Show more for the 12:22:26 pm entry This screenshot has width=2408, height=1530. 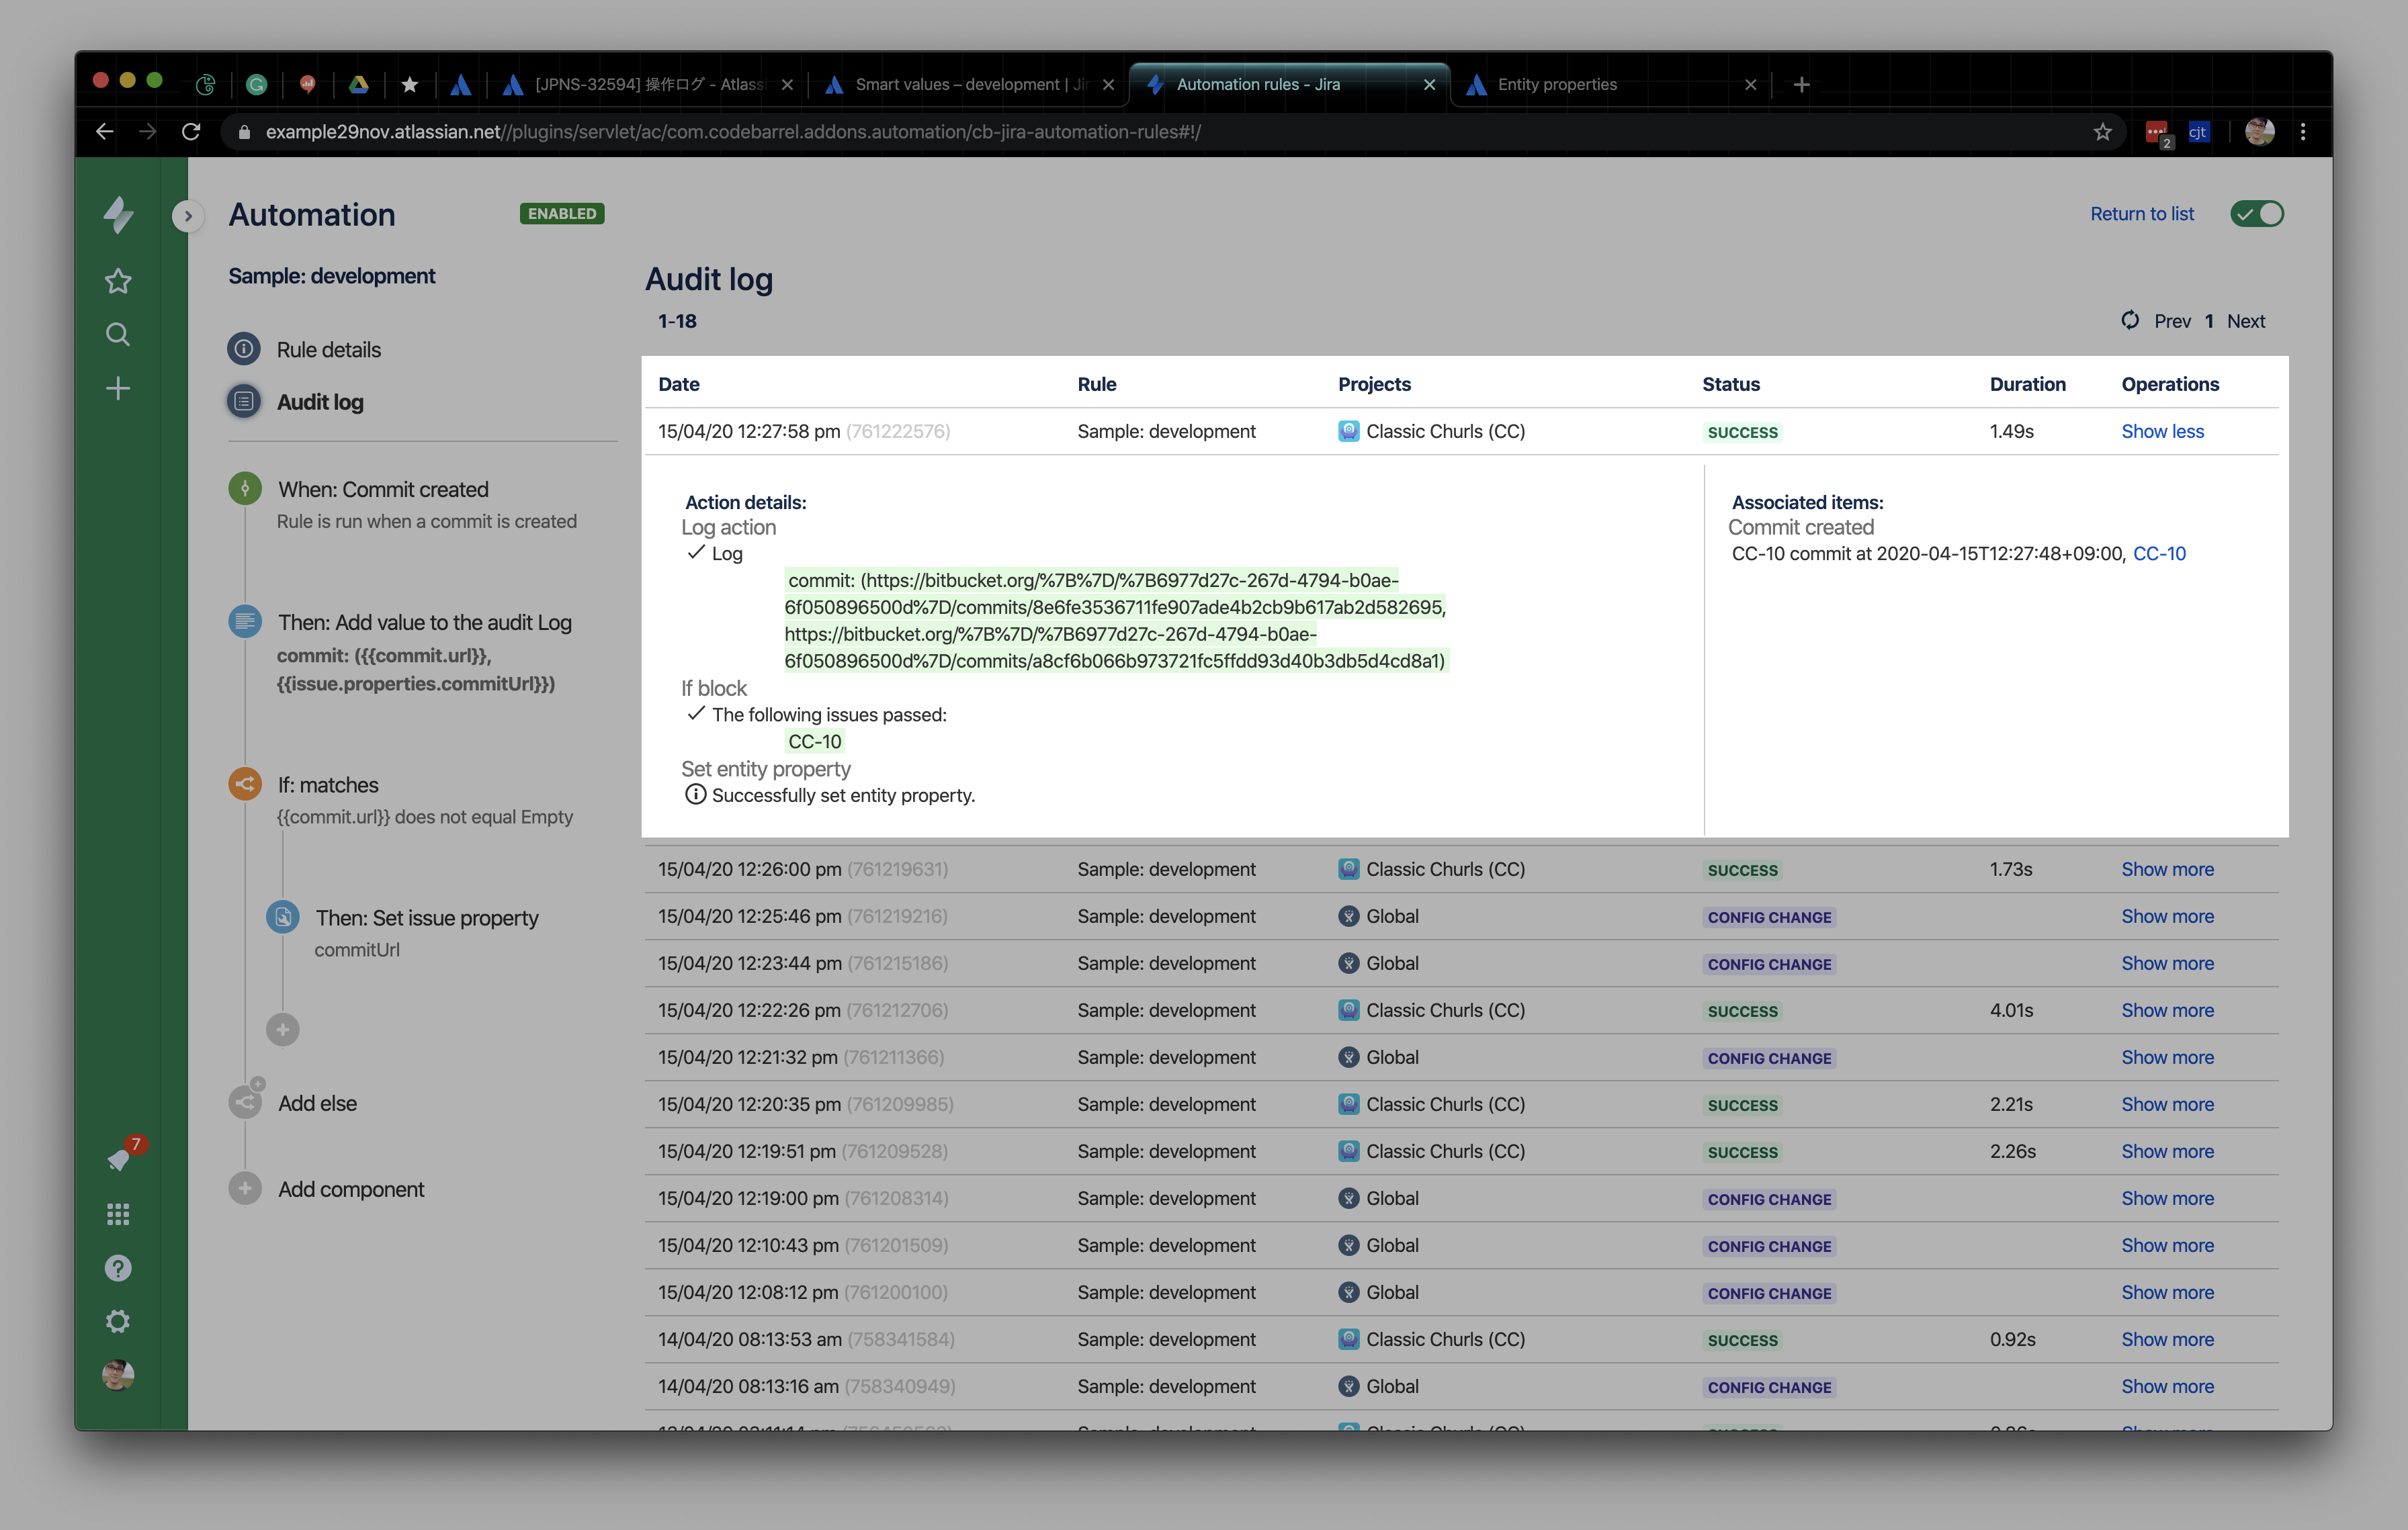pyautogui.click(x=2167, y=1009)
